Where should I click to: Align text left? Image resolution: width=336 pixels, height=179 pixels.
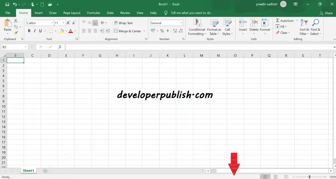coord(84,31)
